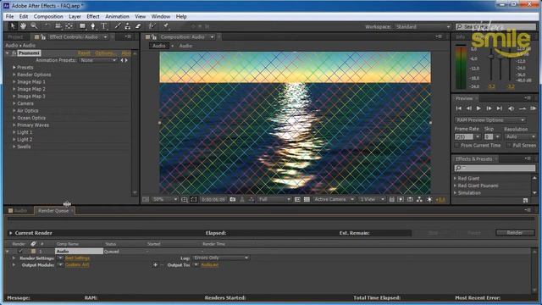The image size is (542, 305).
Task: Select the Roto Brush tool
Action: click(x=152, y=26)
